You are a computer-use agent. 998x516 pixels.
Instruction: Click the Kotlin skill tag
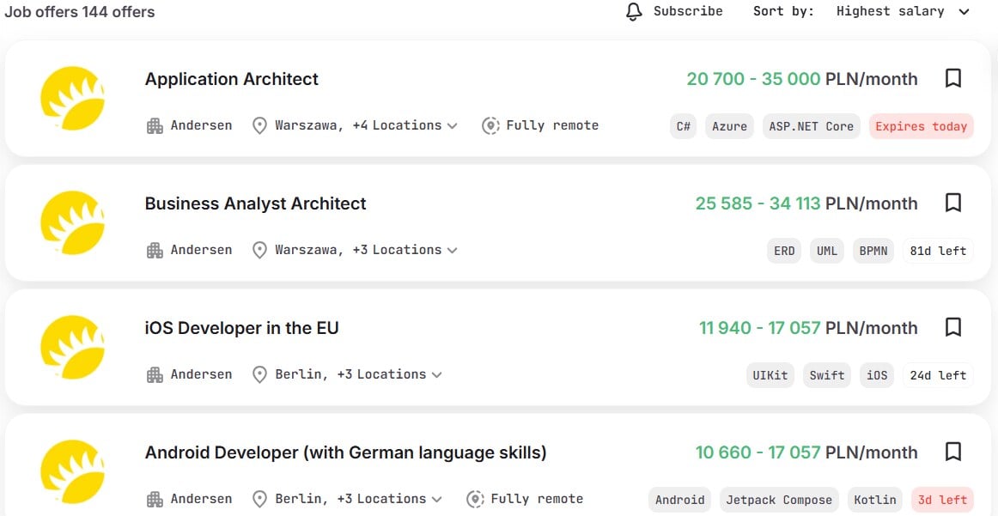click(875, 500)
